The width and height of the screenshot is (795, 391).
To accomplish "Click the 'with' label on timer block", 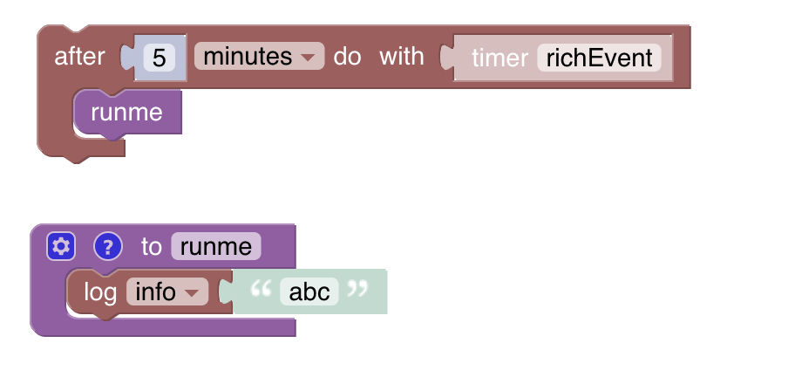I will [x=402, y=57].
